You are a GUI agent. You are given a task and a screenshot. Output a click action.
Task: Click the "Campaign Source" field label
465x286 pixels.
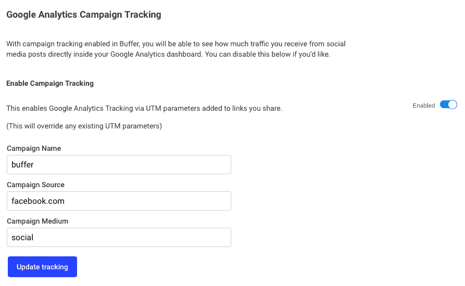(35, 185)
